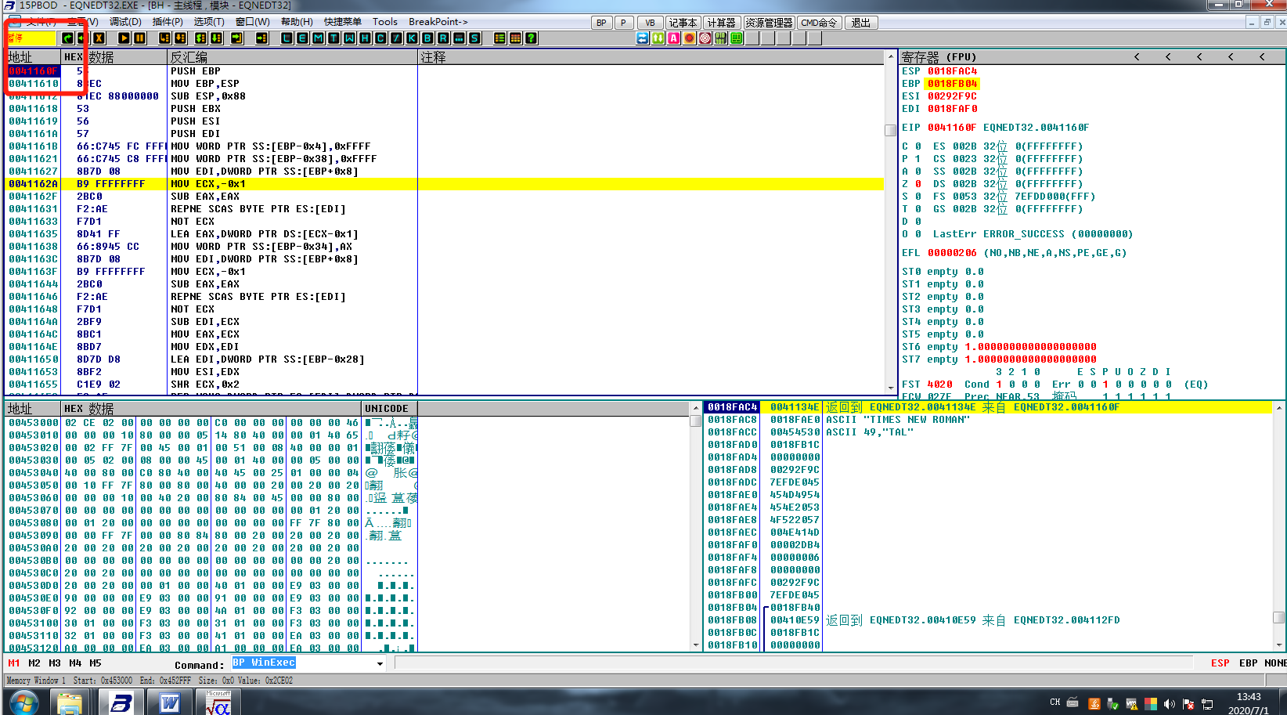
Task: Click the VB button
Action: (x=650, y=23)
